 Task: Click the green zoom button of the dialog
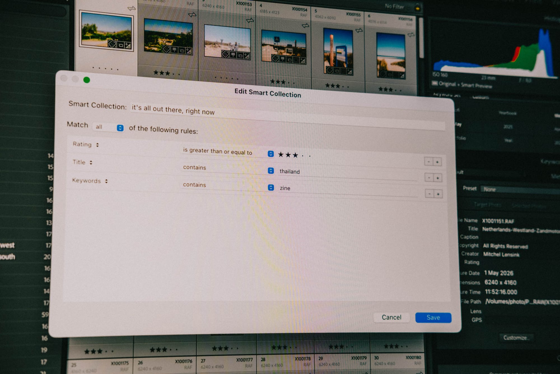click(x=87, y=80)
